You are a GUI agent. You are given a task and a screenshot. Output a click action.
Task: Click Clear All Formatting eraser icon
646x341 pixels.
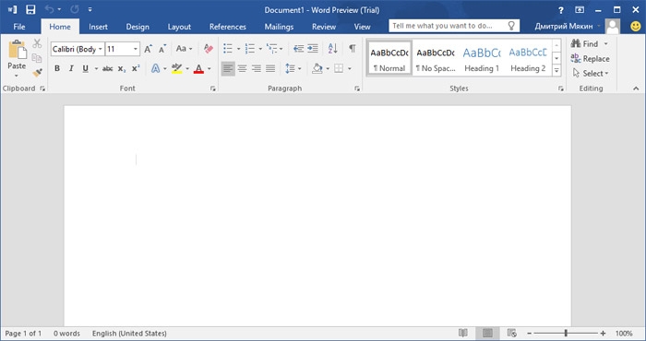click(x=209, y=49)
